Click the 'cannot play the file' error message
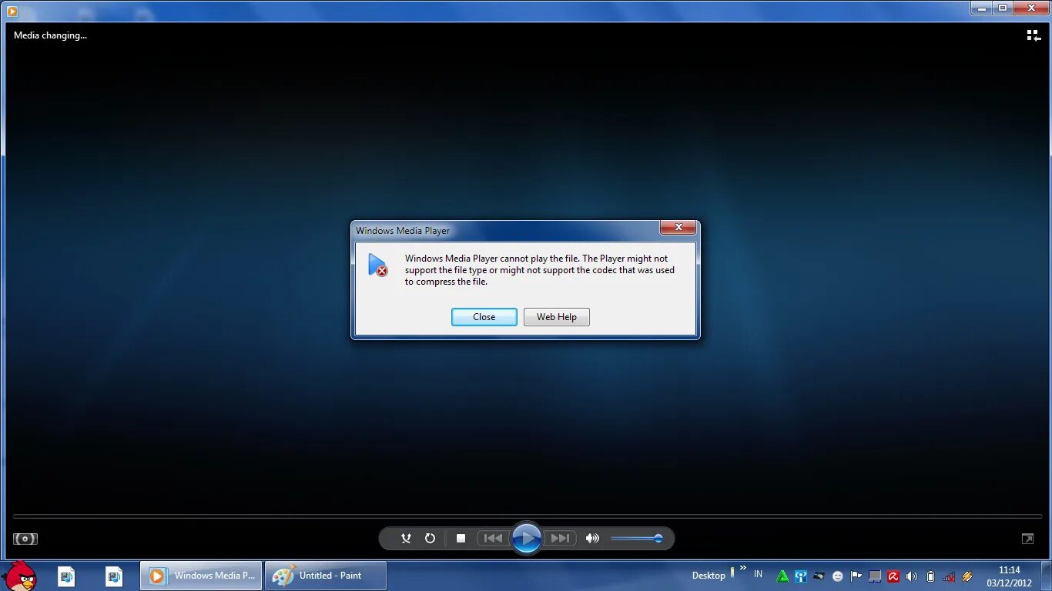The height and width of the screenshot is (591, 1052). pos(539,270)
